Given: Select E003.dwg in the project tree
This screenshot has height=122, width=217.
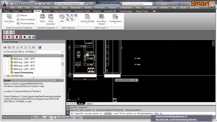Looking at the screenshot, I should point(24,62).
